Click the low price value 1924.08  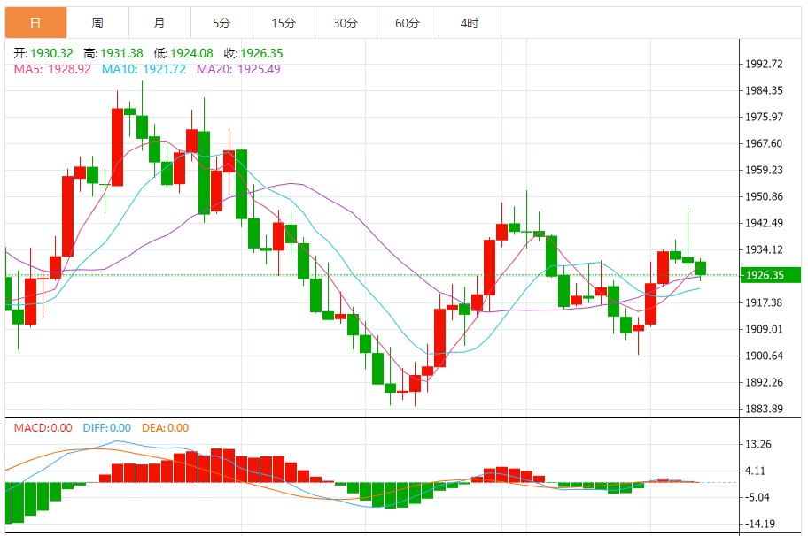point(191,53)
